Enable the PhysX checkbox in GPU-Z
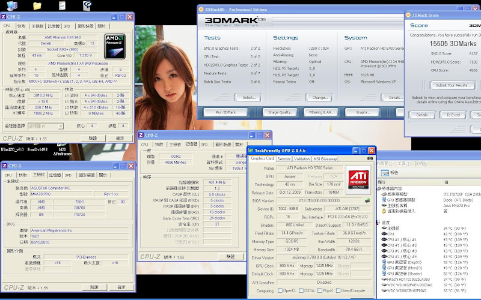This screenshot has height=300, width=481. click(x=320, y=290)
